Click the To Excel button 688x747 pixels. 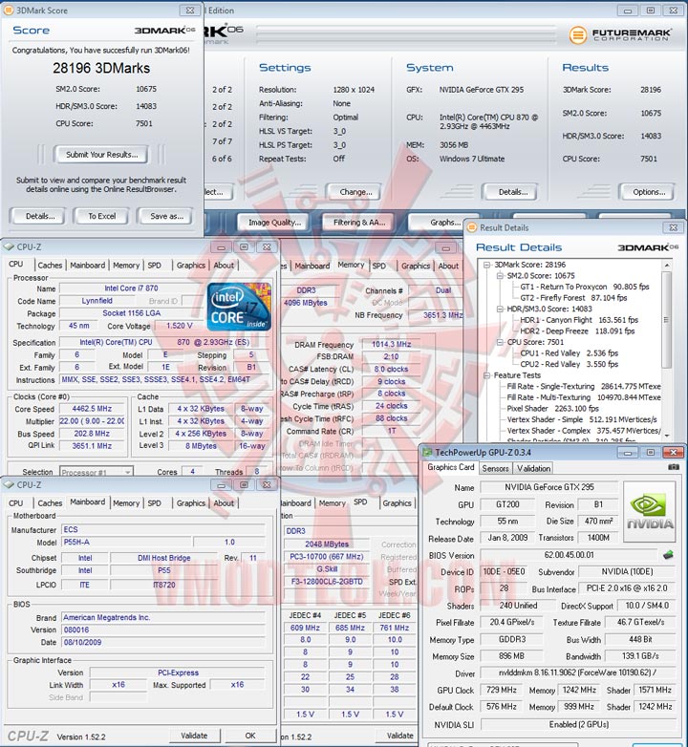coord(102,216)
